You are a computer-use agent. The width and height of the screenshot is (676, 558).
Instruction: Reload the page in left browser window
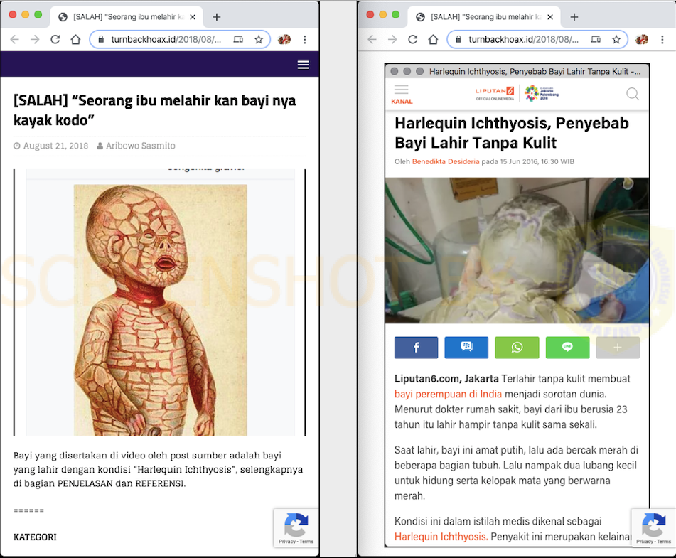click(55, 40)
